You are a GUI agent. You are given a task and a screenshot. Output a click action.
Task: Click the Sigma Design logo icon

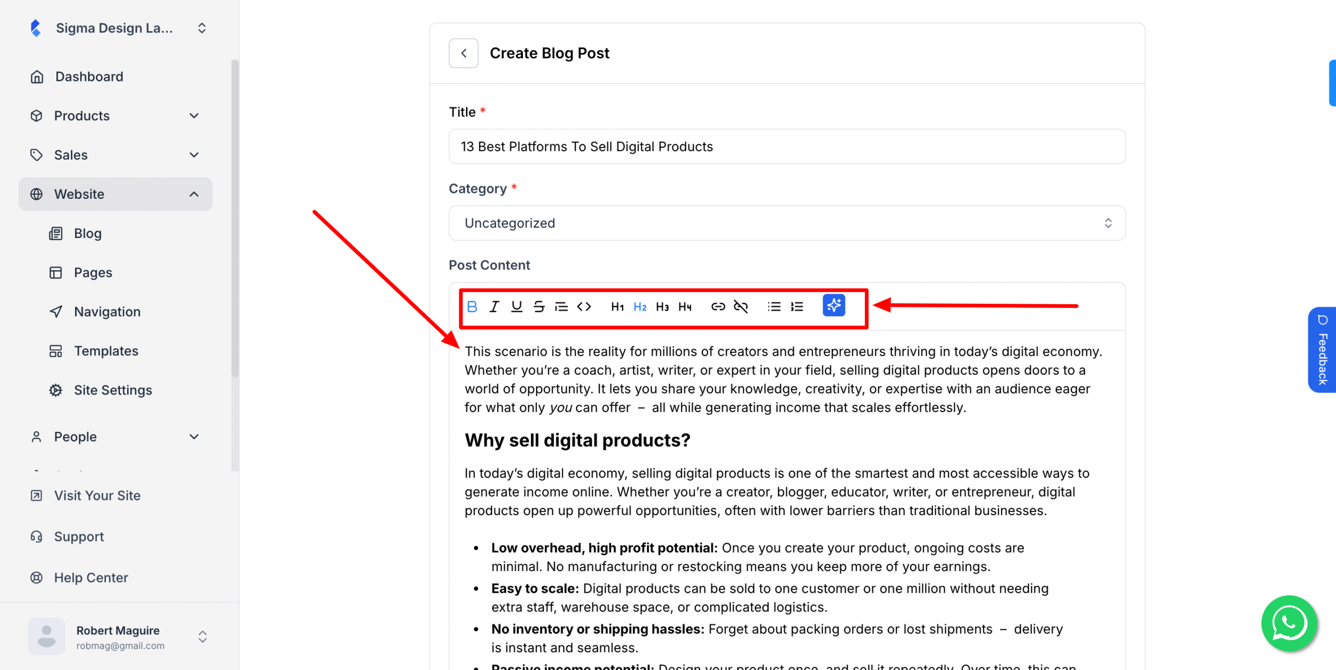click(35, 28)
